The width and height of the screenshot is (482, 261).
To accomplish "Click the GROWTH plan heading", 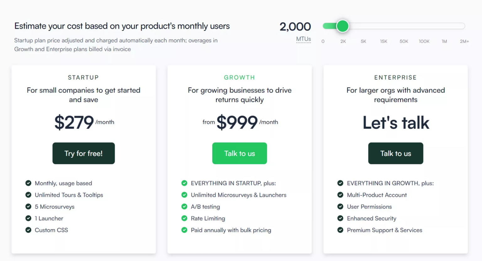I will [239, 77].
